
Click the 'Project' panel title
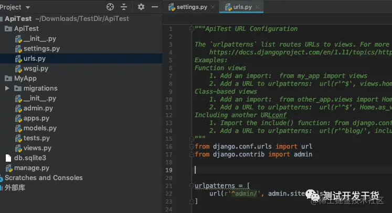point(10,7)
